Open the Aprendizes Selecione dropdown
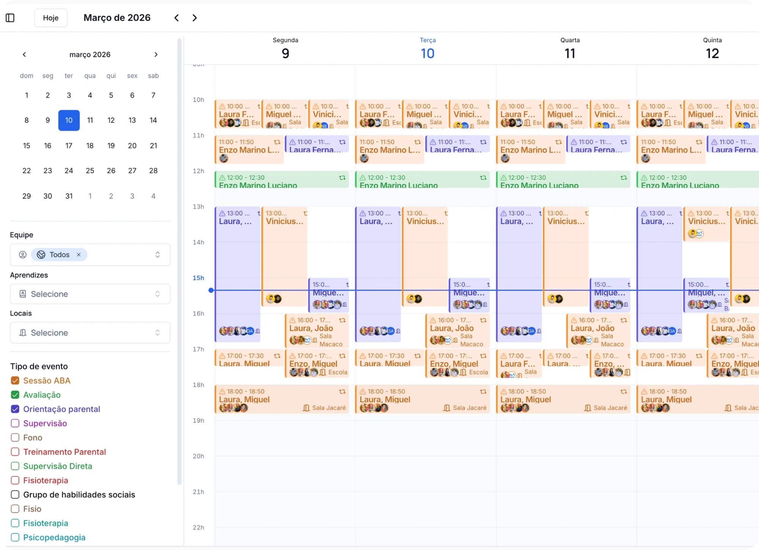Screen dimensions: 759x550 point(90,294)
